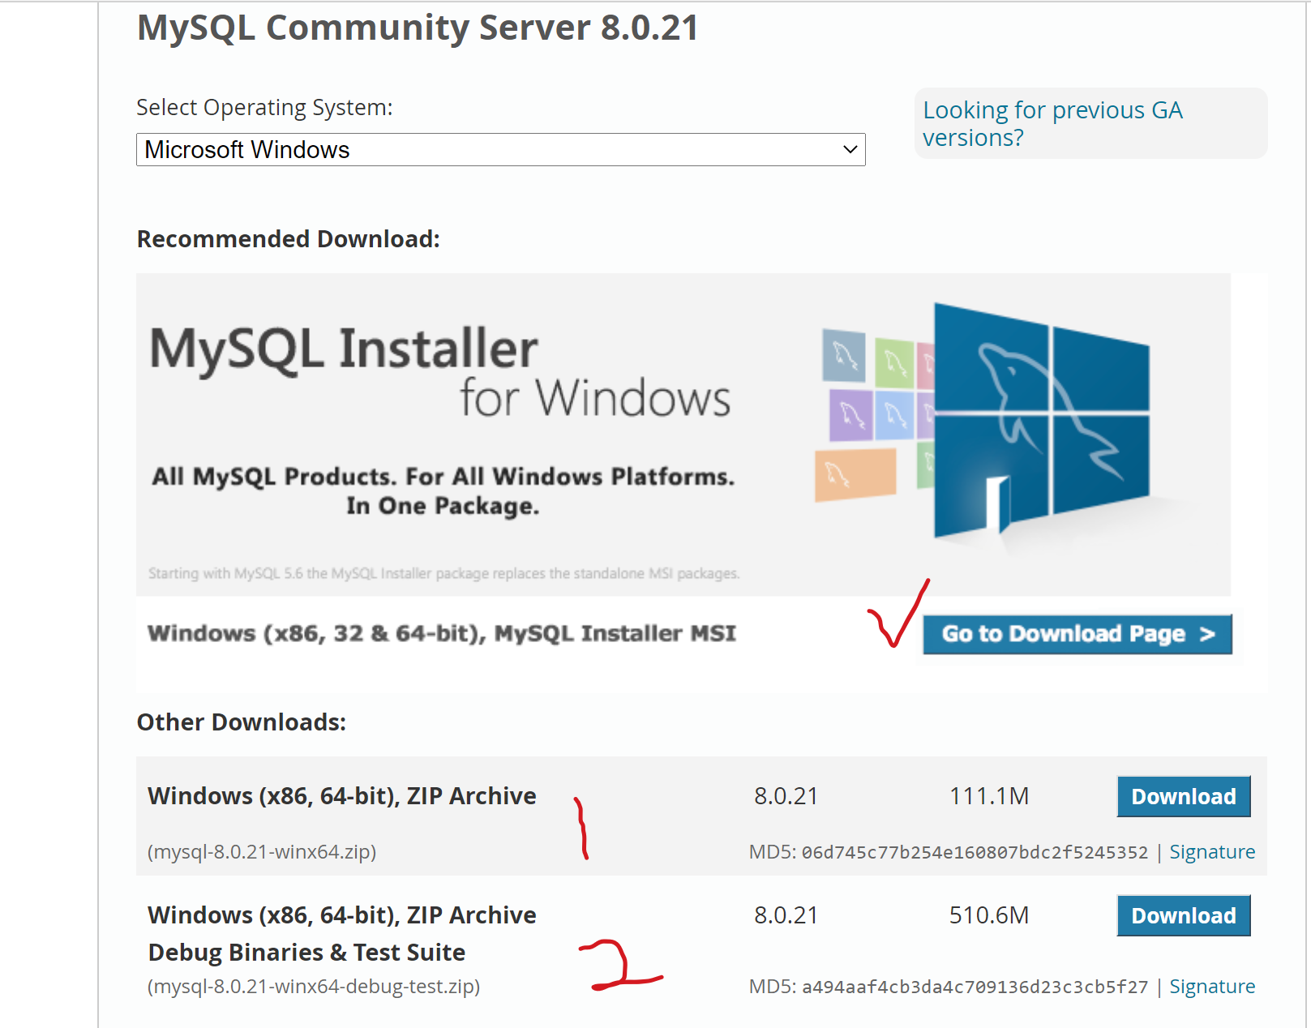Click the '(mysql-8.0.21-winx64.zip)' file name
The width and height of the screenshot is (1311, 1028).
click(x=262, y=852)
